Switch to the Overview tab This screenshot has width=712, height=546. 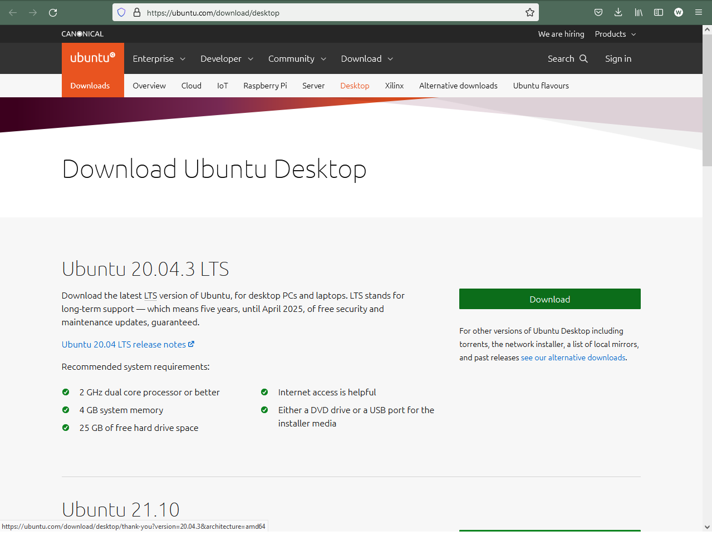coord(149,86)
